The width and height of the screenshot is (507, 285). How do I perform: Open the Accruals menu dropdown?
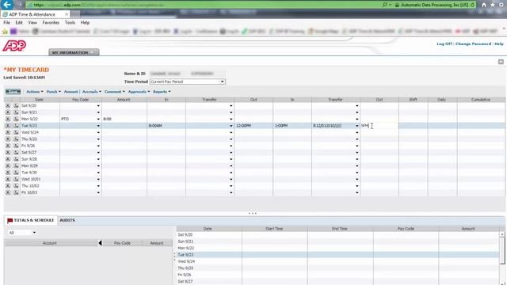(x=92, y=92)
